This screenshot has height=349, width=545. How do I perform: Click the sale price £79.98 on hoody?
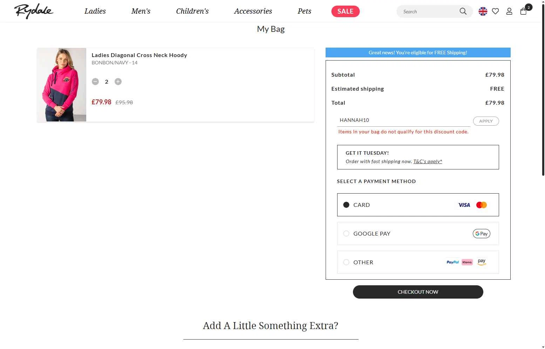click(101, 102)
